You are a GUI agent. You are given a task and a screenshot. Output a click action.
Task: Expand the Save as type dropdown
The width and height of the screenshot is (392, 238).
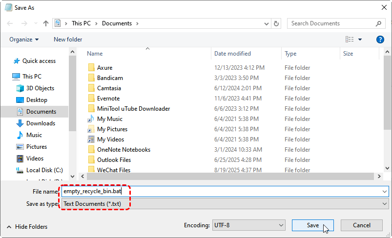pyautogui.click(x=225, y=203)
